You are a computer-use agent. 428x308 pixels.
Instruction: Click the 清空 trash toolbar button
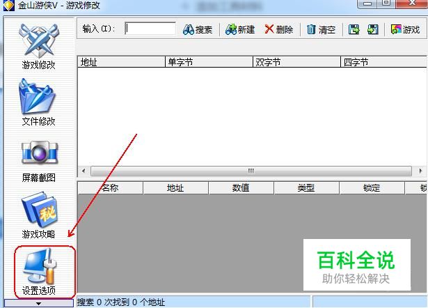point(321,29)
